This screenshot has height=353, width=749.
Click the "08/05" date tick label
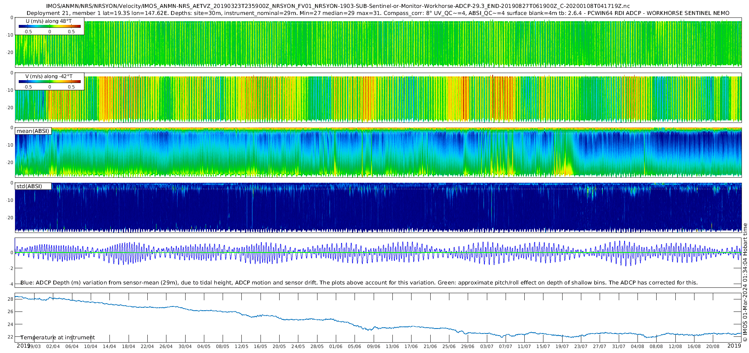223,346
